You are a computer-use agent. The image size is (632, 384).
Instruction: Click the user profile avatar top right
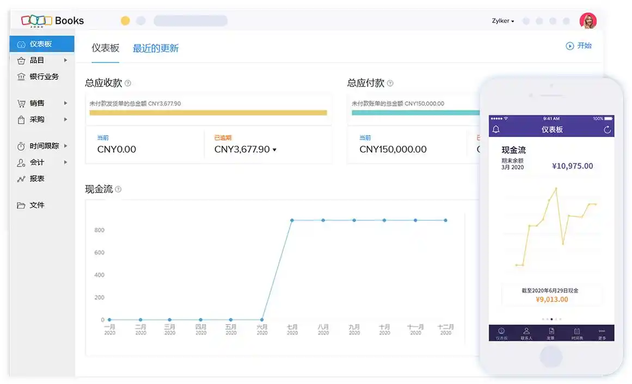590,21
